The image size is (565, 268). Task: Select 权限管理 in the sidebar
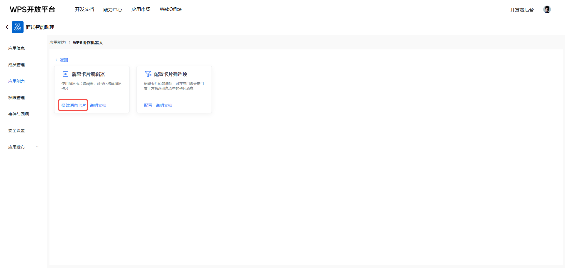16,98
